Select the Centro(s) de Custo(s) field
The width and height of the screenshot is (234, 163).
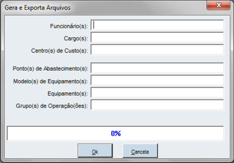click(x=157, y=50)
